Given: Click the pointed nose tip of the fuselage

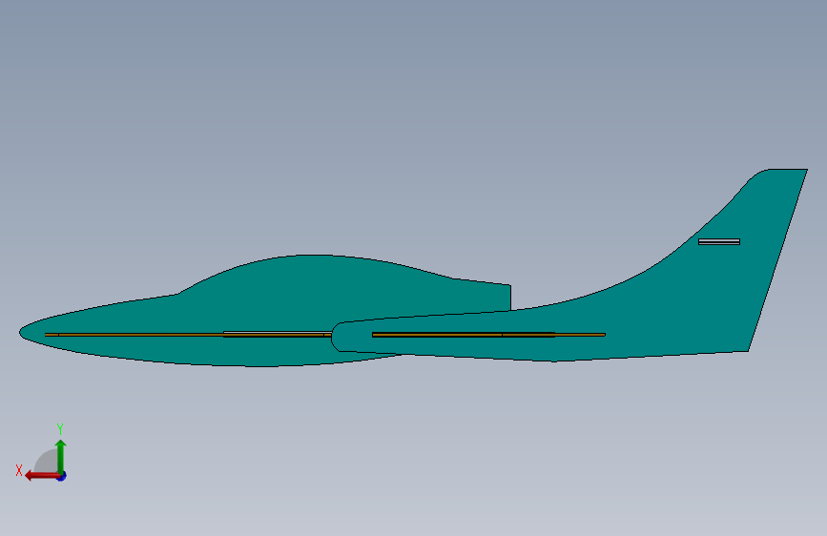Looking at the screenshot, I should point(22,333).
